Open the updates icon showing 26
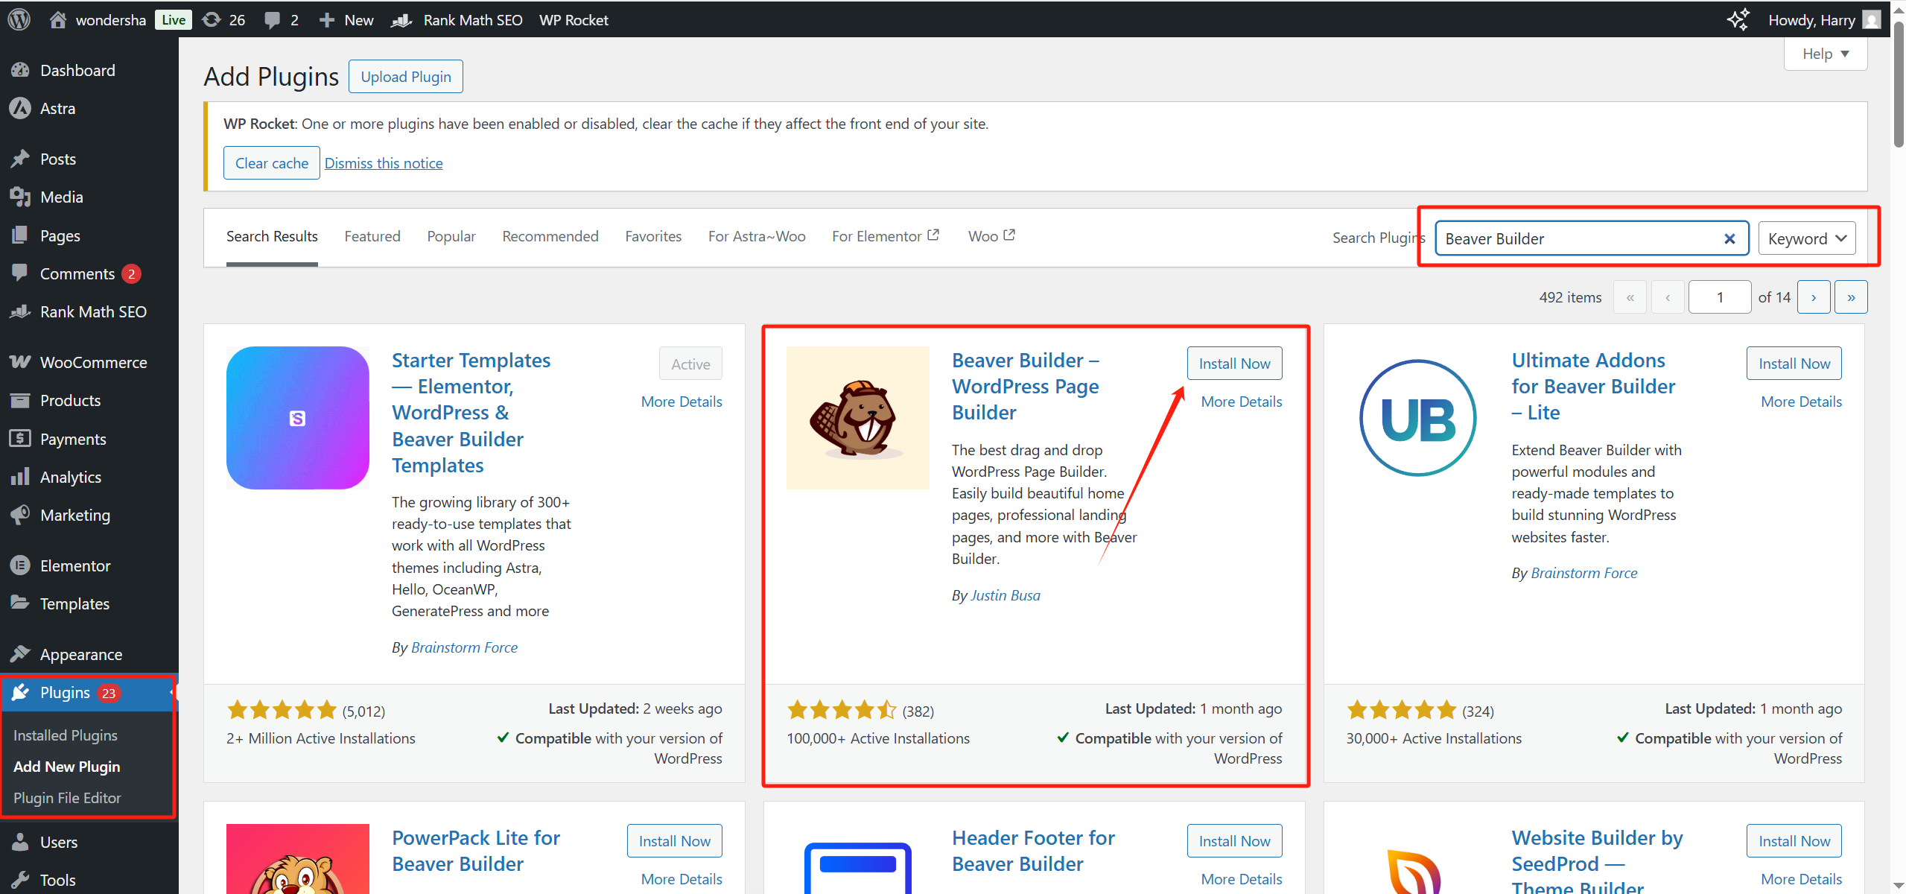The height and width of the screenshot is (894, 1906). coord(212,19)
